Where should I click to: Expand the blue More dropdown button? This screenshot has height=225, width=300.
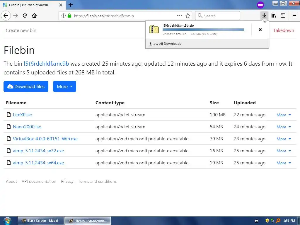click(x=64, y=86)
